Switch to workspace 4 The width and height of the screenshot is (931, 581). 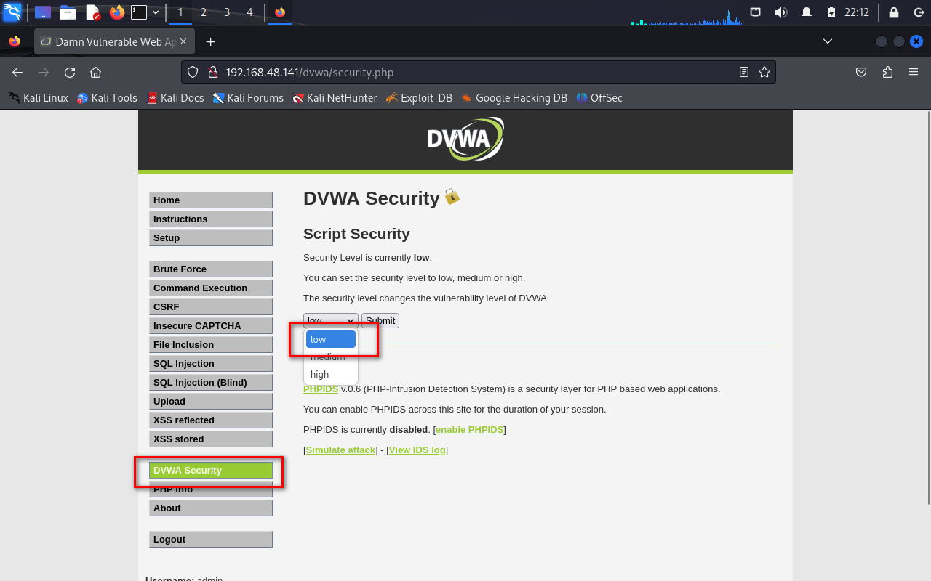[x=250, y=12]
